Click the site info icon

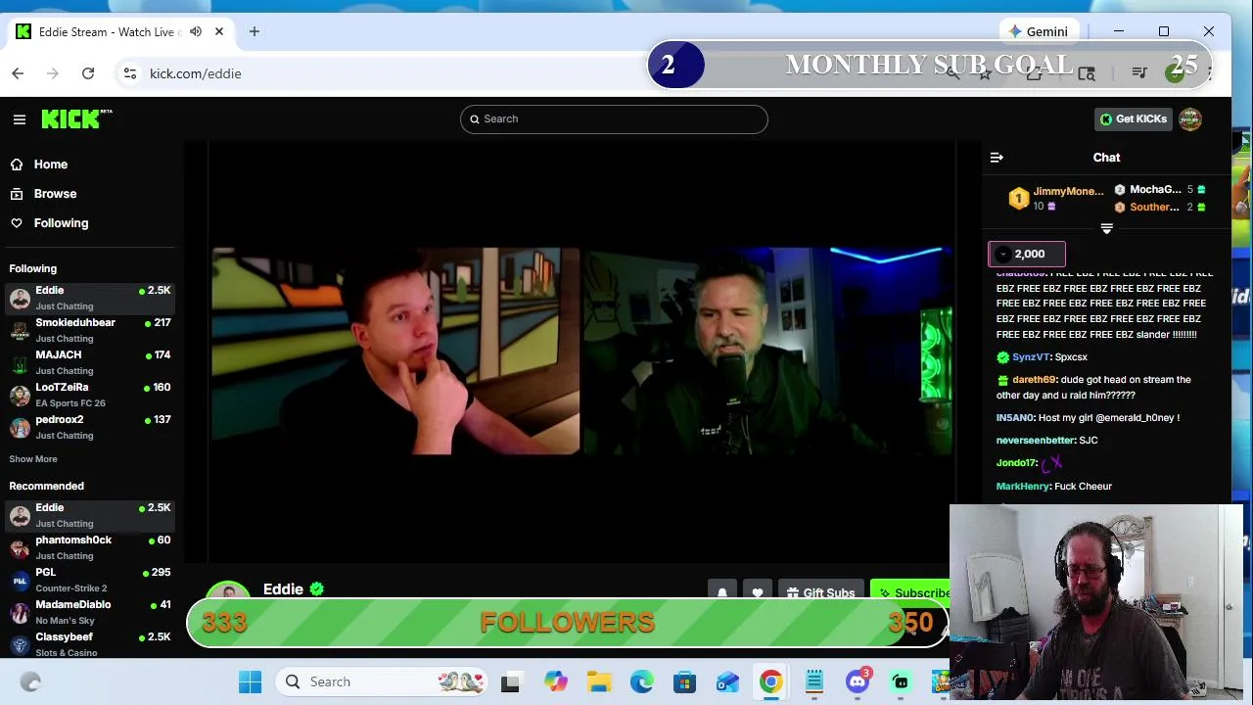tap(129, 73)
